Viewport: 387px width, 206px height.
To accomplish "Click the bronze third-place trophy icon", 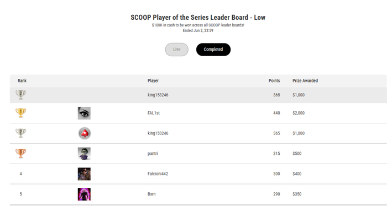I will [21, 153].
